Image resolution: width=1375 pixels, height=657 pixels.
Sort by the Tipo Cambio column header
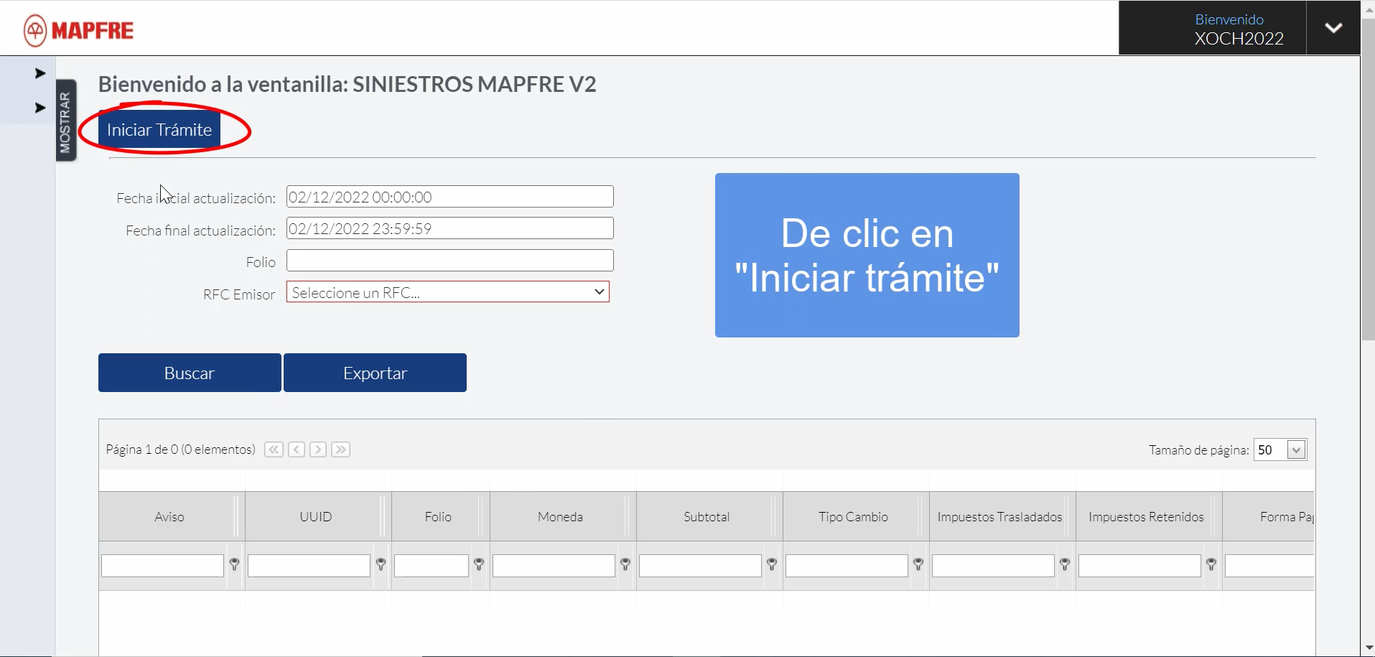point(853,517)
